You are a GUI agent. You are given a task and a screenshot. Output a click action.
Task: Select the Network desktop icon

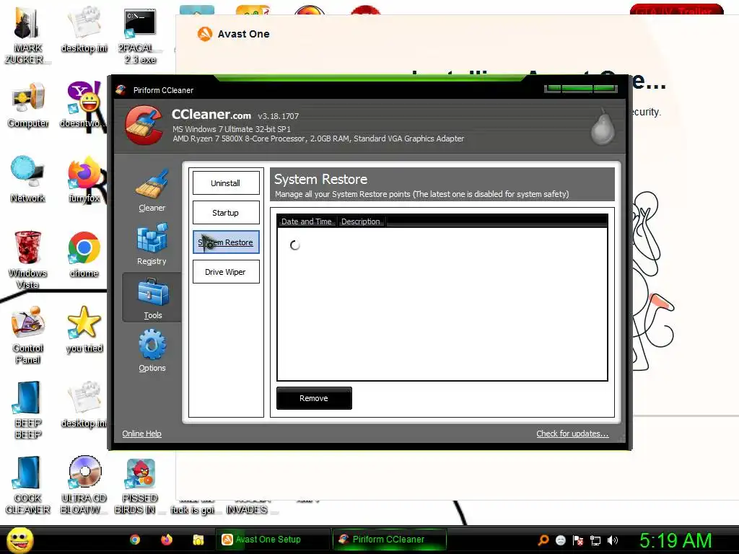click(x=28, y=180)
